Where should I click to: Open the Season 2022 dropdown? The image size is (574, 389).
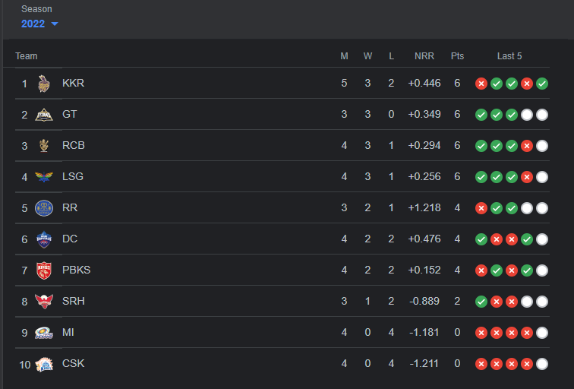point(39,24)
